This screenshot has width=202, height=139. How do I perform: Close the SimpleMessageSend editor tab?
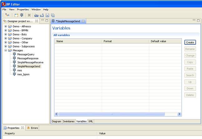coord(83,21)
